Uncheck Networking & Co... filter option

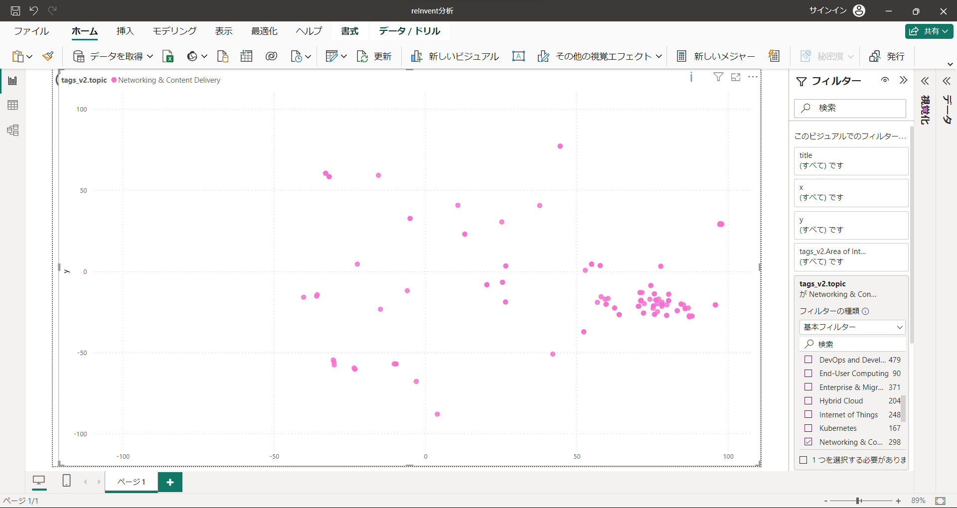point(808,442)
